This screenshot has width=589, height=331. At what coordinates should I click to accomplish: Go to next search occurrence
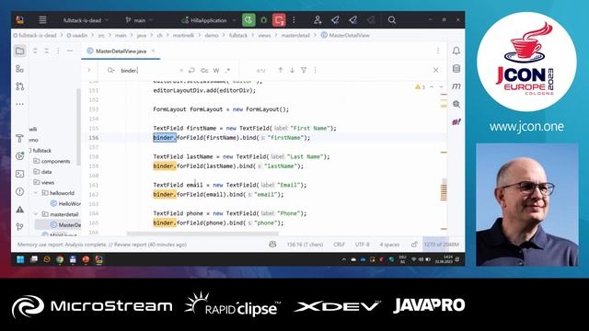pos(292,70)
